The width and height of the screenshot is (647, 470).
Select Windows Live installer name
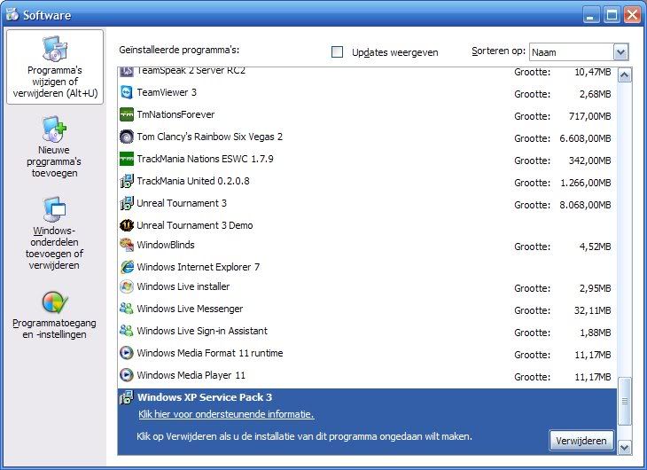(183, 286)
